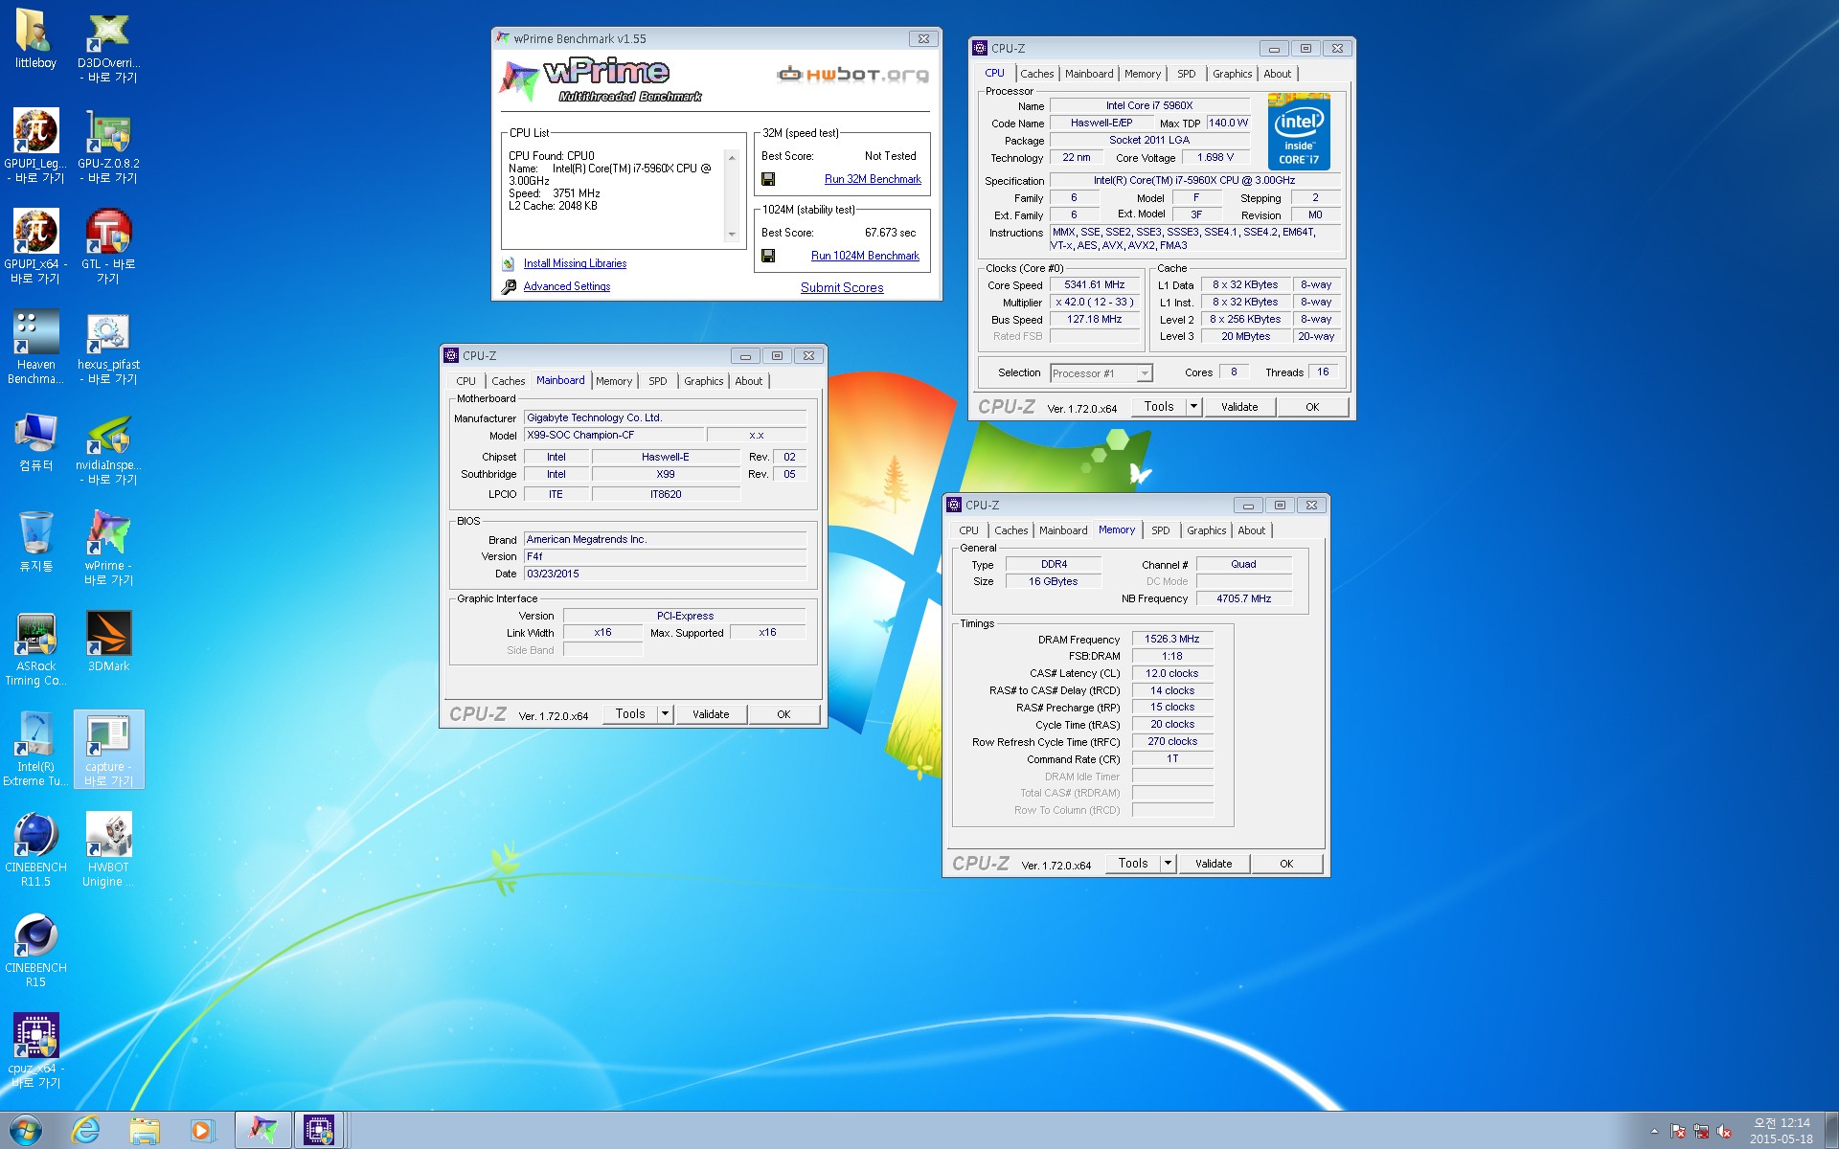The width and height of the screenshot is (1839, 1149).
Task: Open Windows Start menu orb
Action: 26,1130
